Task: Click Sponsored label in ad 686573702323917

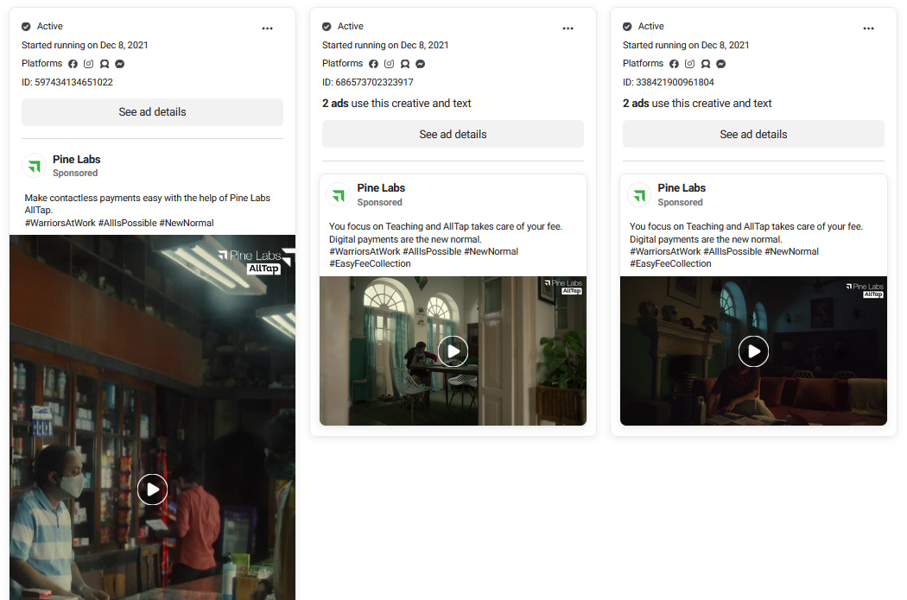Action: click(379, 202)
